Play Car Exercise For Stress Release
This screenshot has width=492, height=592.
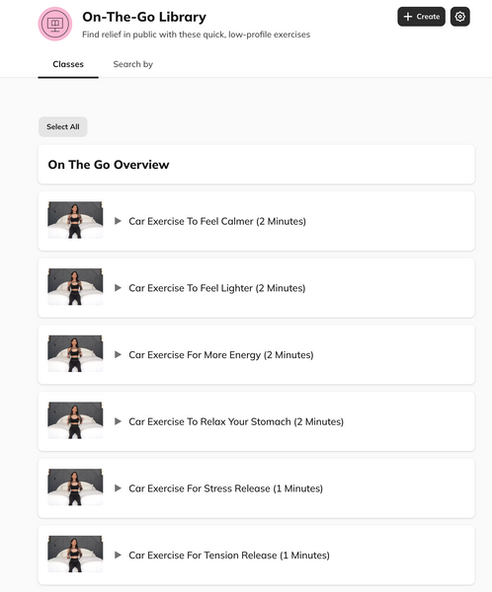(118, 488)
